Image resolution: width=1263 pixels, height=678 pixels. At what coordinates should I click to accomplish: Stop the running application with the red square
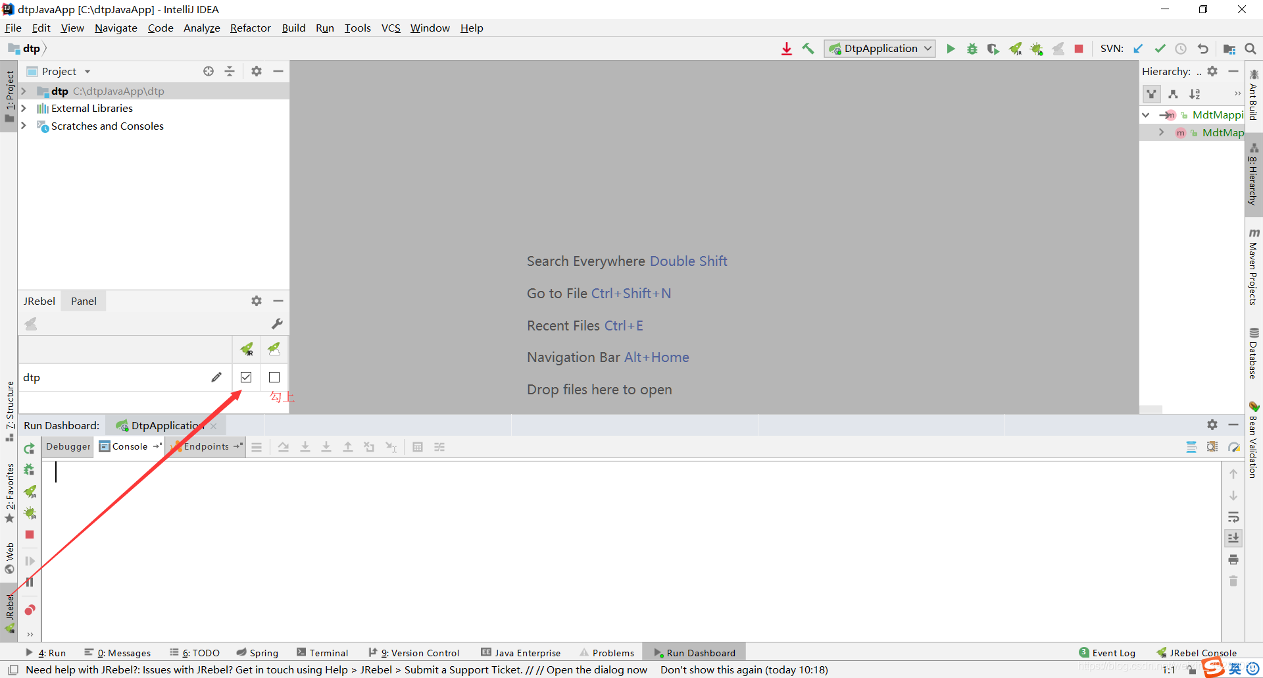pos(1079,49)
